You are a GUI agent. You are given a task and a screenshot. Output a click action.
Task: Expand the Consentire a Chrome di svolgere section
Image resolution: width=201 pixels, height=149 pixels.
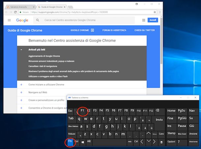21,108
